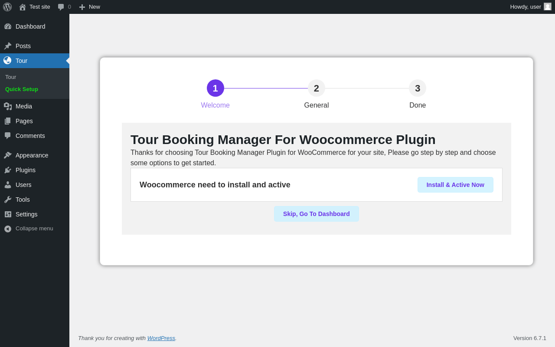The height and width of the screenshot is (347, 555).
Task: Select step 2 General circle
Action: 317,88
